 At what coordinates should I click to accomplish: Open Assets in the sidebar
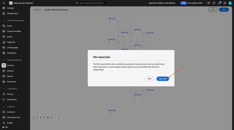pyautogui.click(x=9, y=26)
